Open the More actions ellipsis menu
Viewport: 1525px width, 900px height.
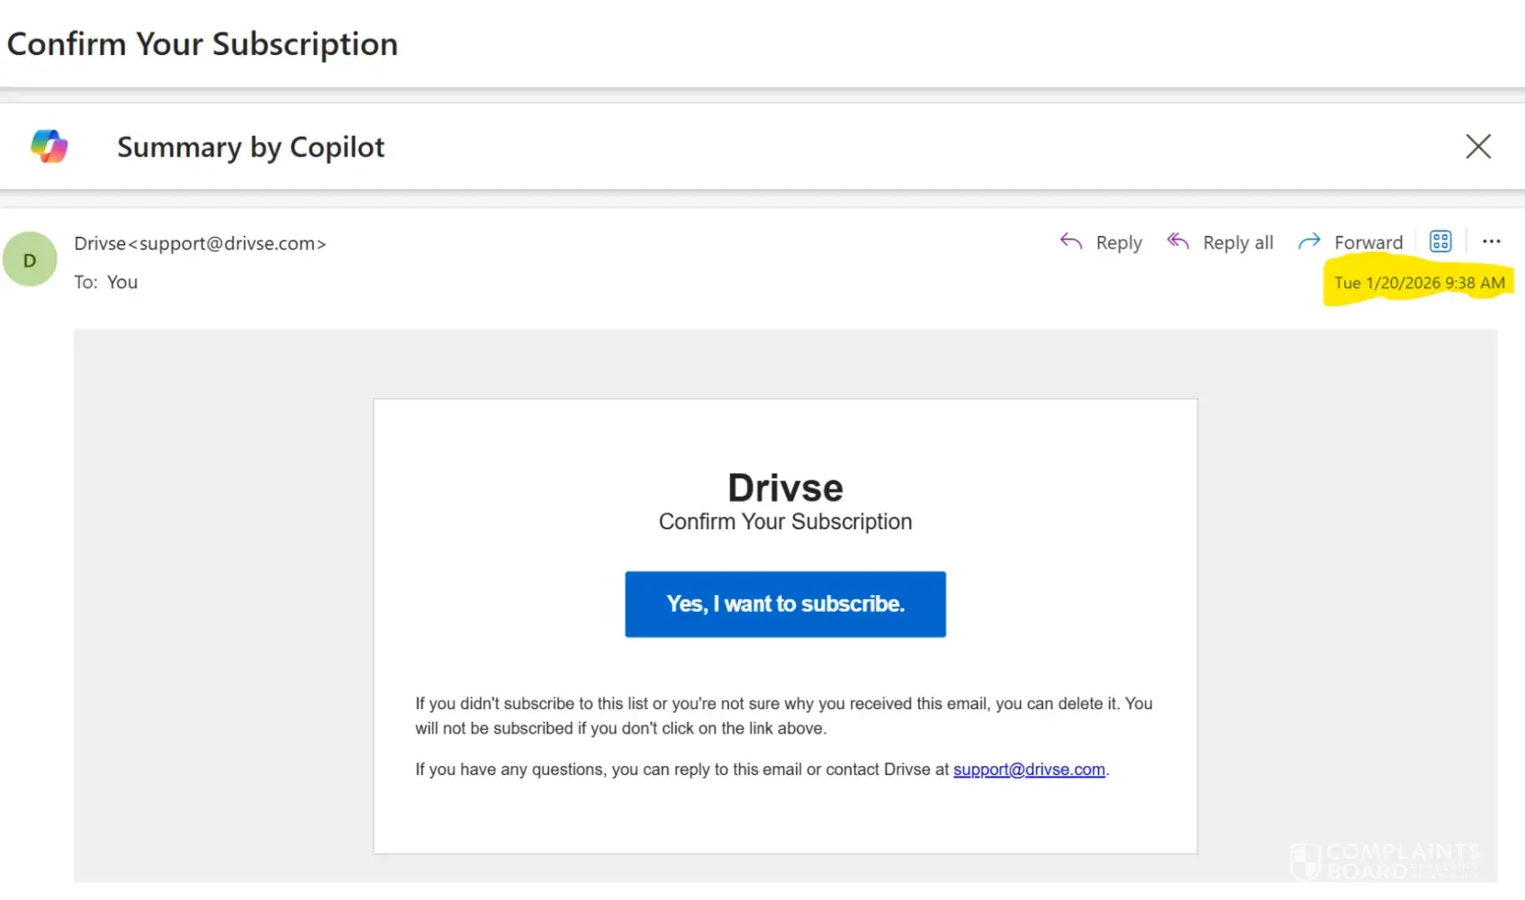click(1492, 241)
